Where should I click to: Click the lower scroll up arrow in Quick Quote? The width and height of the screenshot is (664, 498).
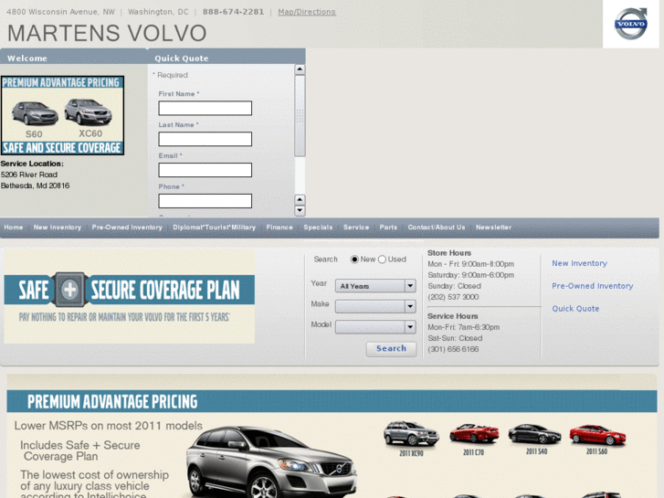pyautogui.click(x=300, y=199)
